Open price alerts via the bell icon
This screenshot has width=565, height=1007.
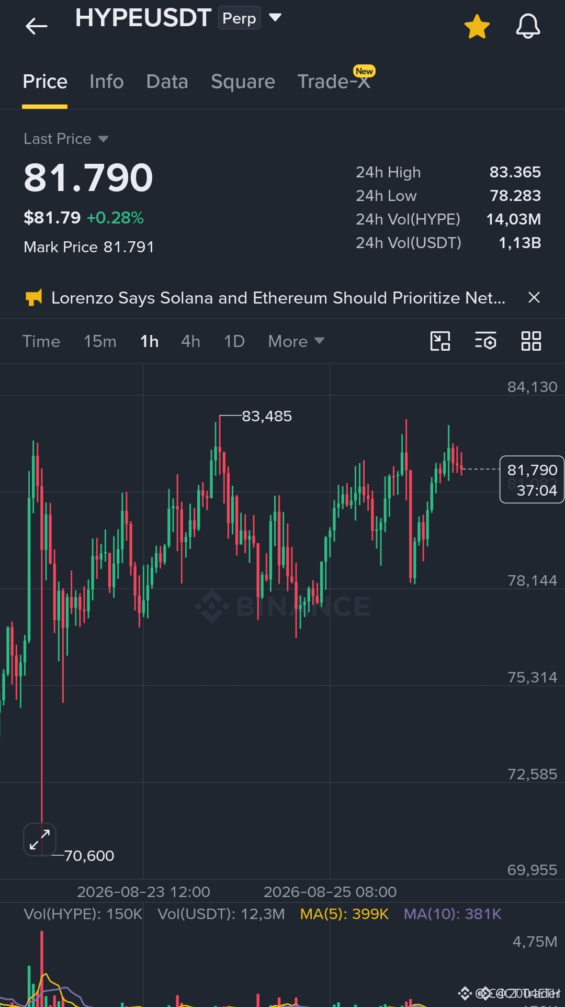[528, 26]
